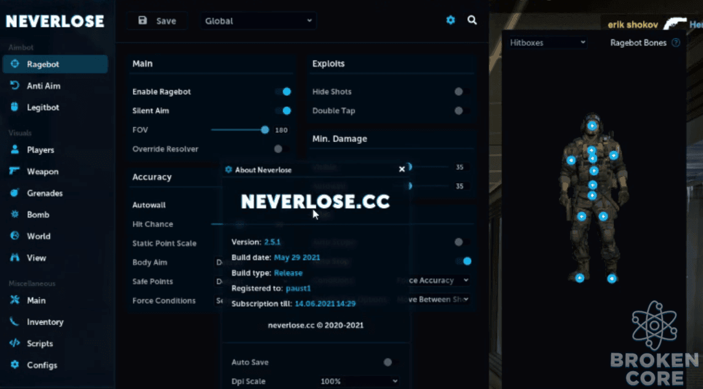Switch to the Anti Aim tab
703x389 pixels.
[55, 86]
